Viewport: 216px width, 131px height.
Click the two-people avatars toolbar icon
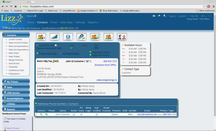tap(122, 36)
